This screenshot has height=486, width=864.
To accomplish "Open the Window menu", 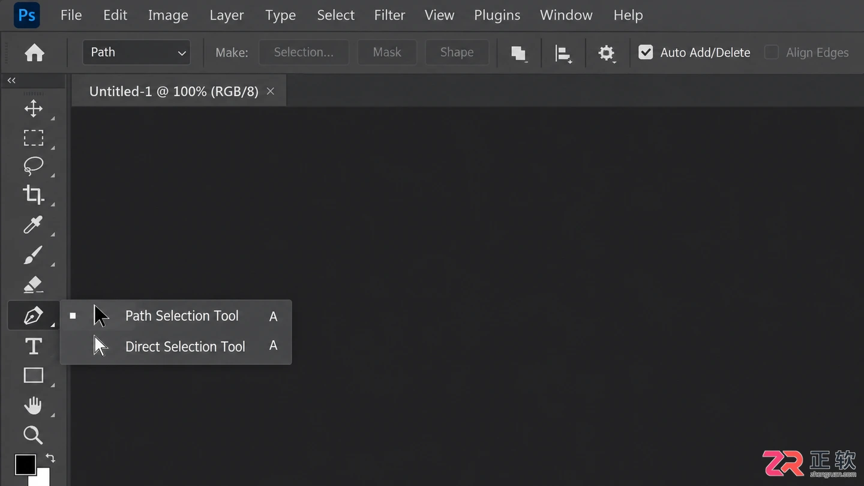I will [566, 15].
